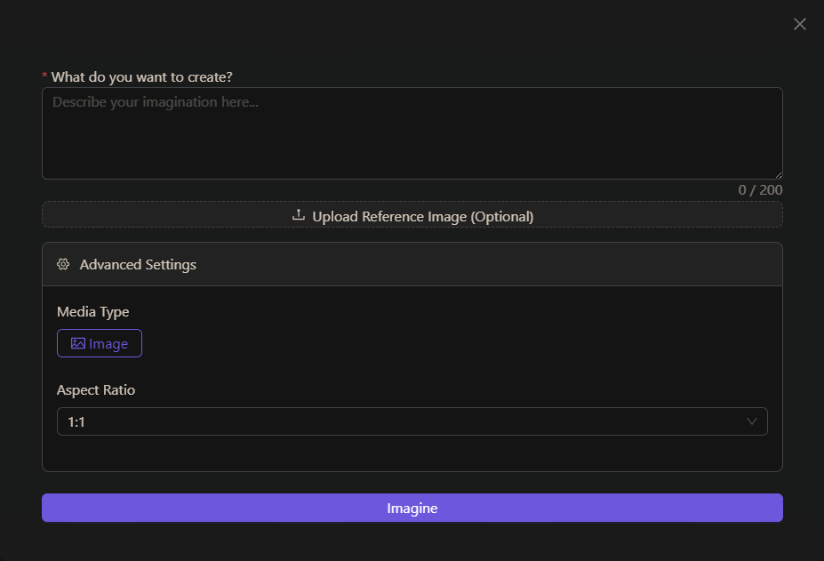
Task: Close the create dialog with the X icon
Action: [799, 24]
